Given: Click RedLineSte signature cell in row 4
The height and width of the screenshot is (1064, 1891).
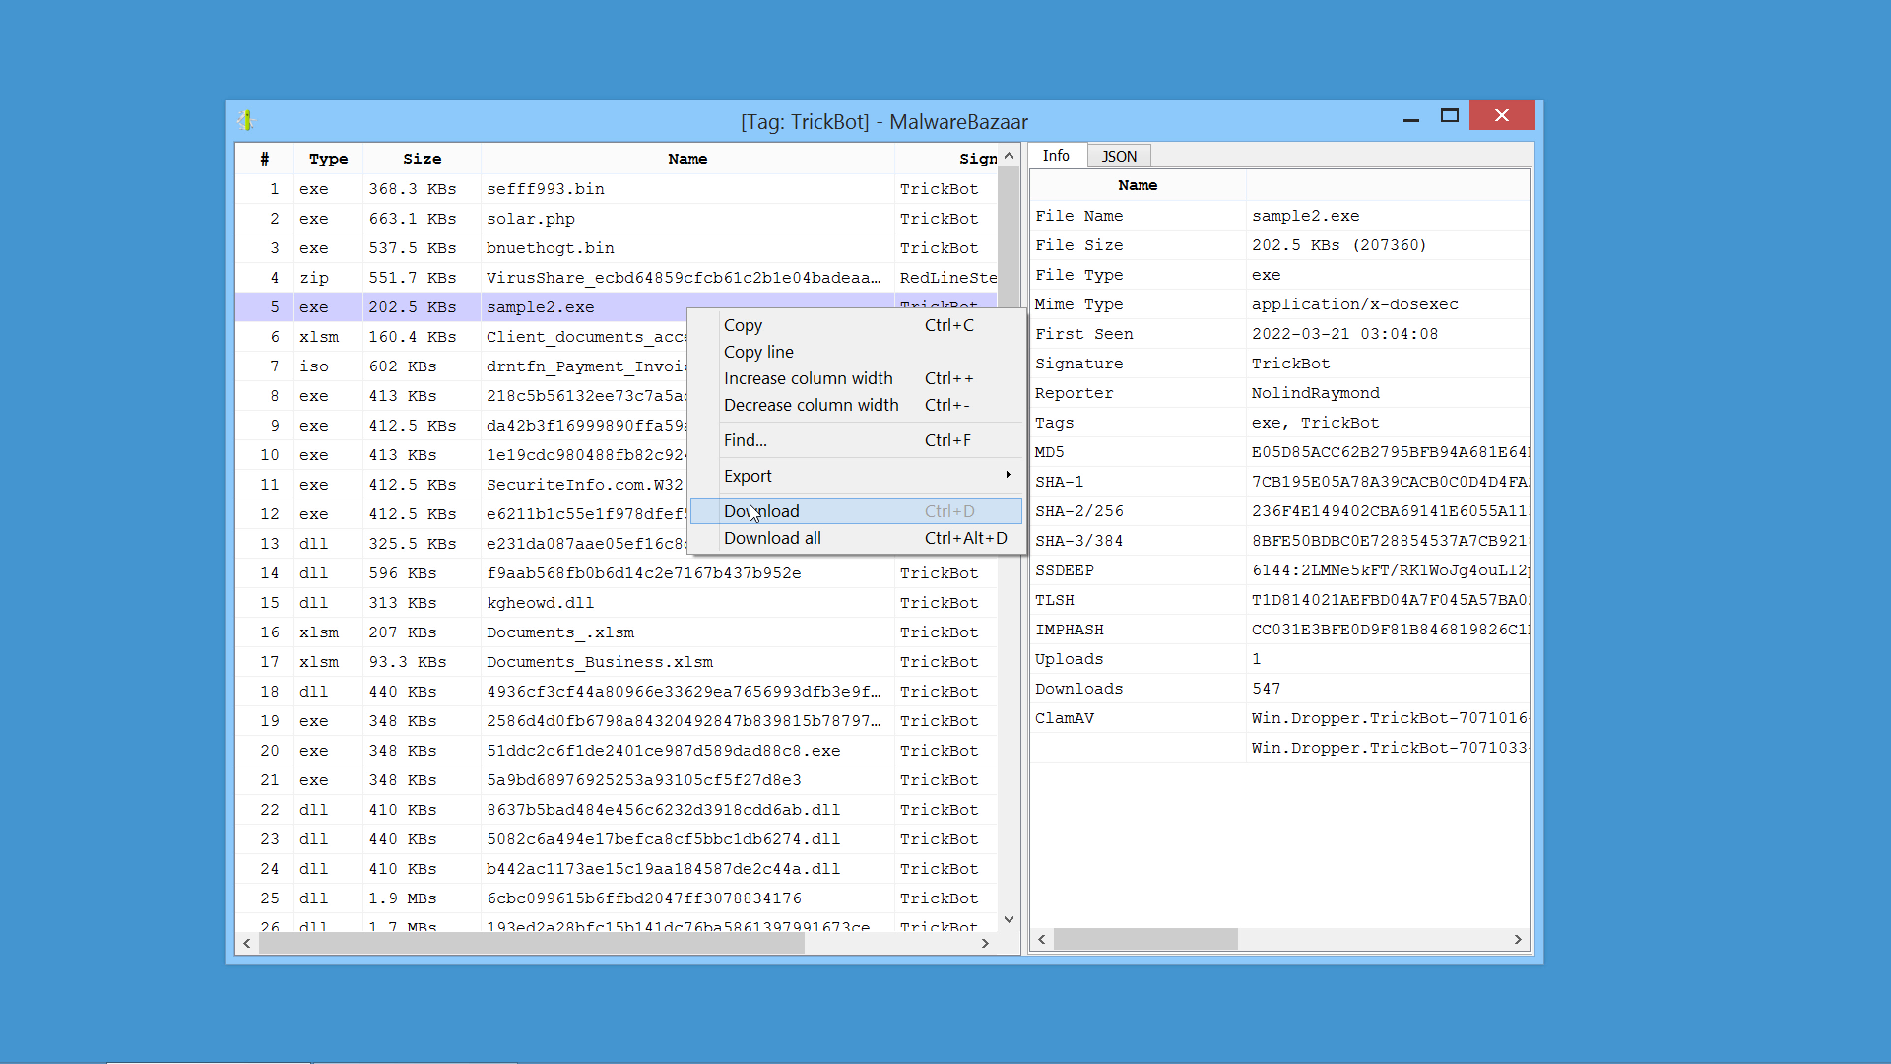Looking at the screenshot, I should pos(947,278).
